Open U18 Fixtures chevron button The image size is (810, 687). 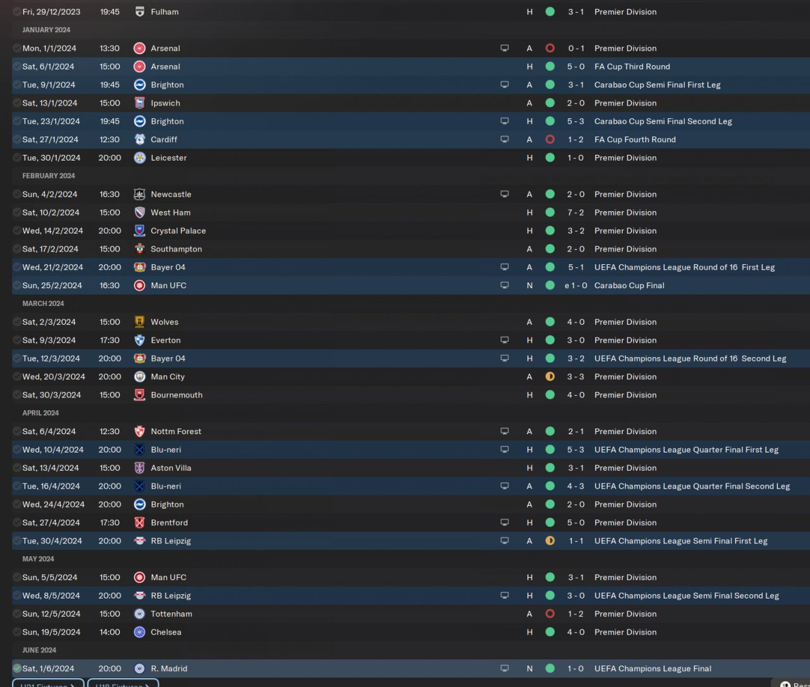pos(122,684)
